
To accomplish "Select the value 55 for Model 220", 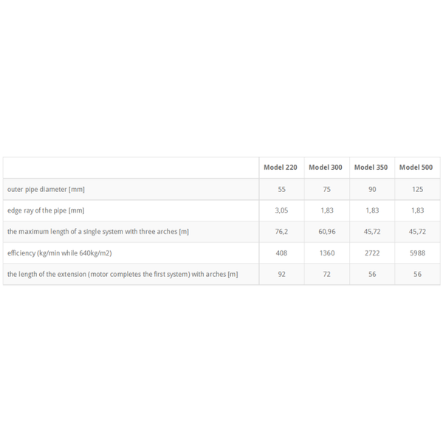I will (282, 189).
